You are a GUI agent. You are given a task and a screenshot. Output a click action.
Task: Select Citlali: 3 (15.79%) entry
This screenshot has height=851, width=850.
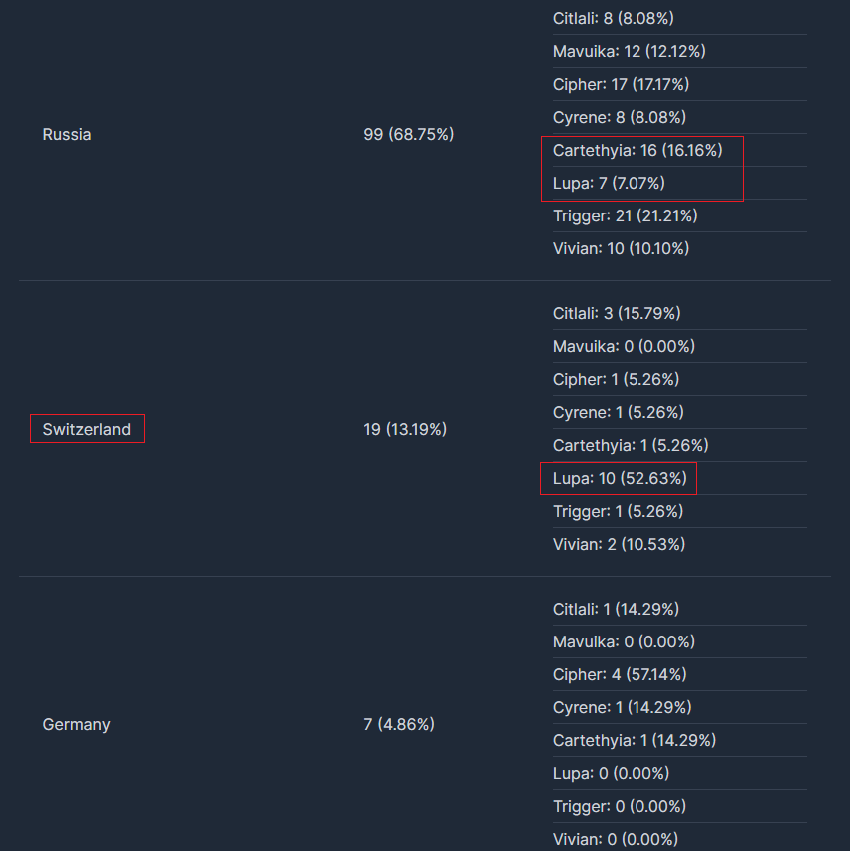(x=617, y=313)
